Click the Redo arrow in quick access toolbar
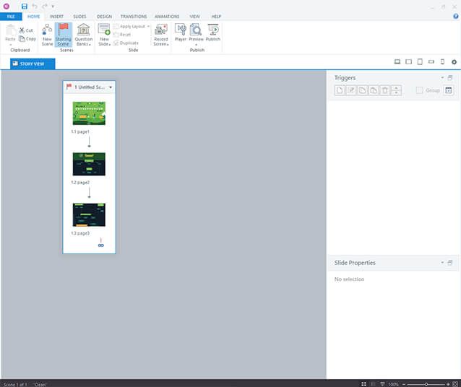 (x=44, y=6)
